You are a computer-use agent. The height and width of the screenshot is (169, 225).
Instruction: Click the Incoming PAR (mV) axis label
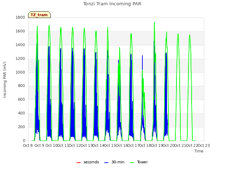(5, 80)
